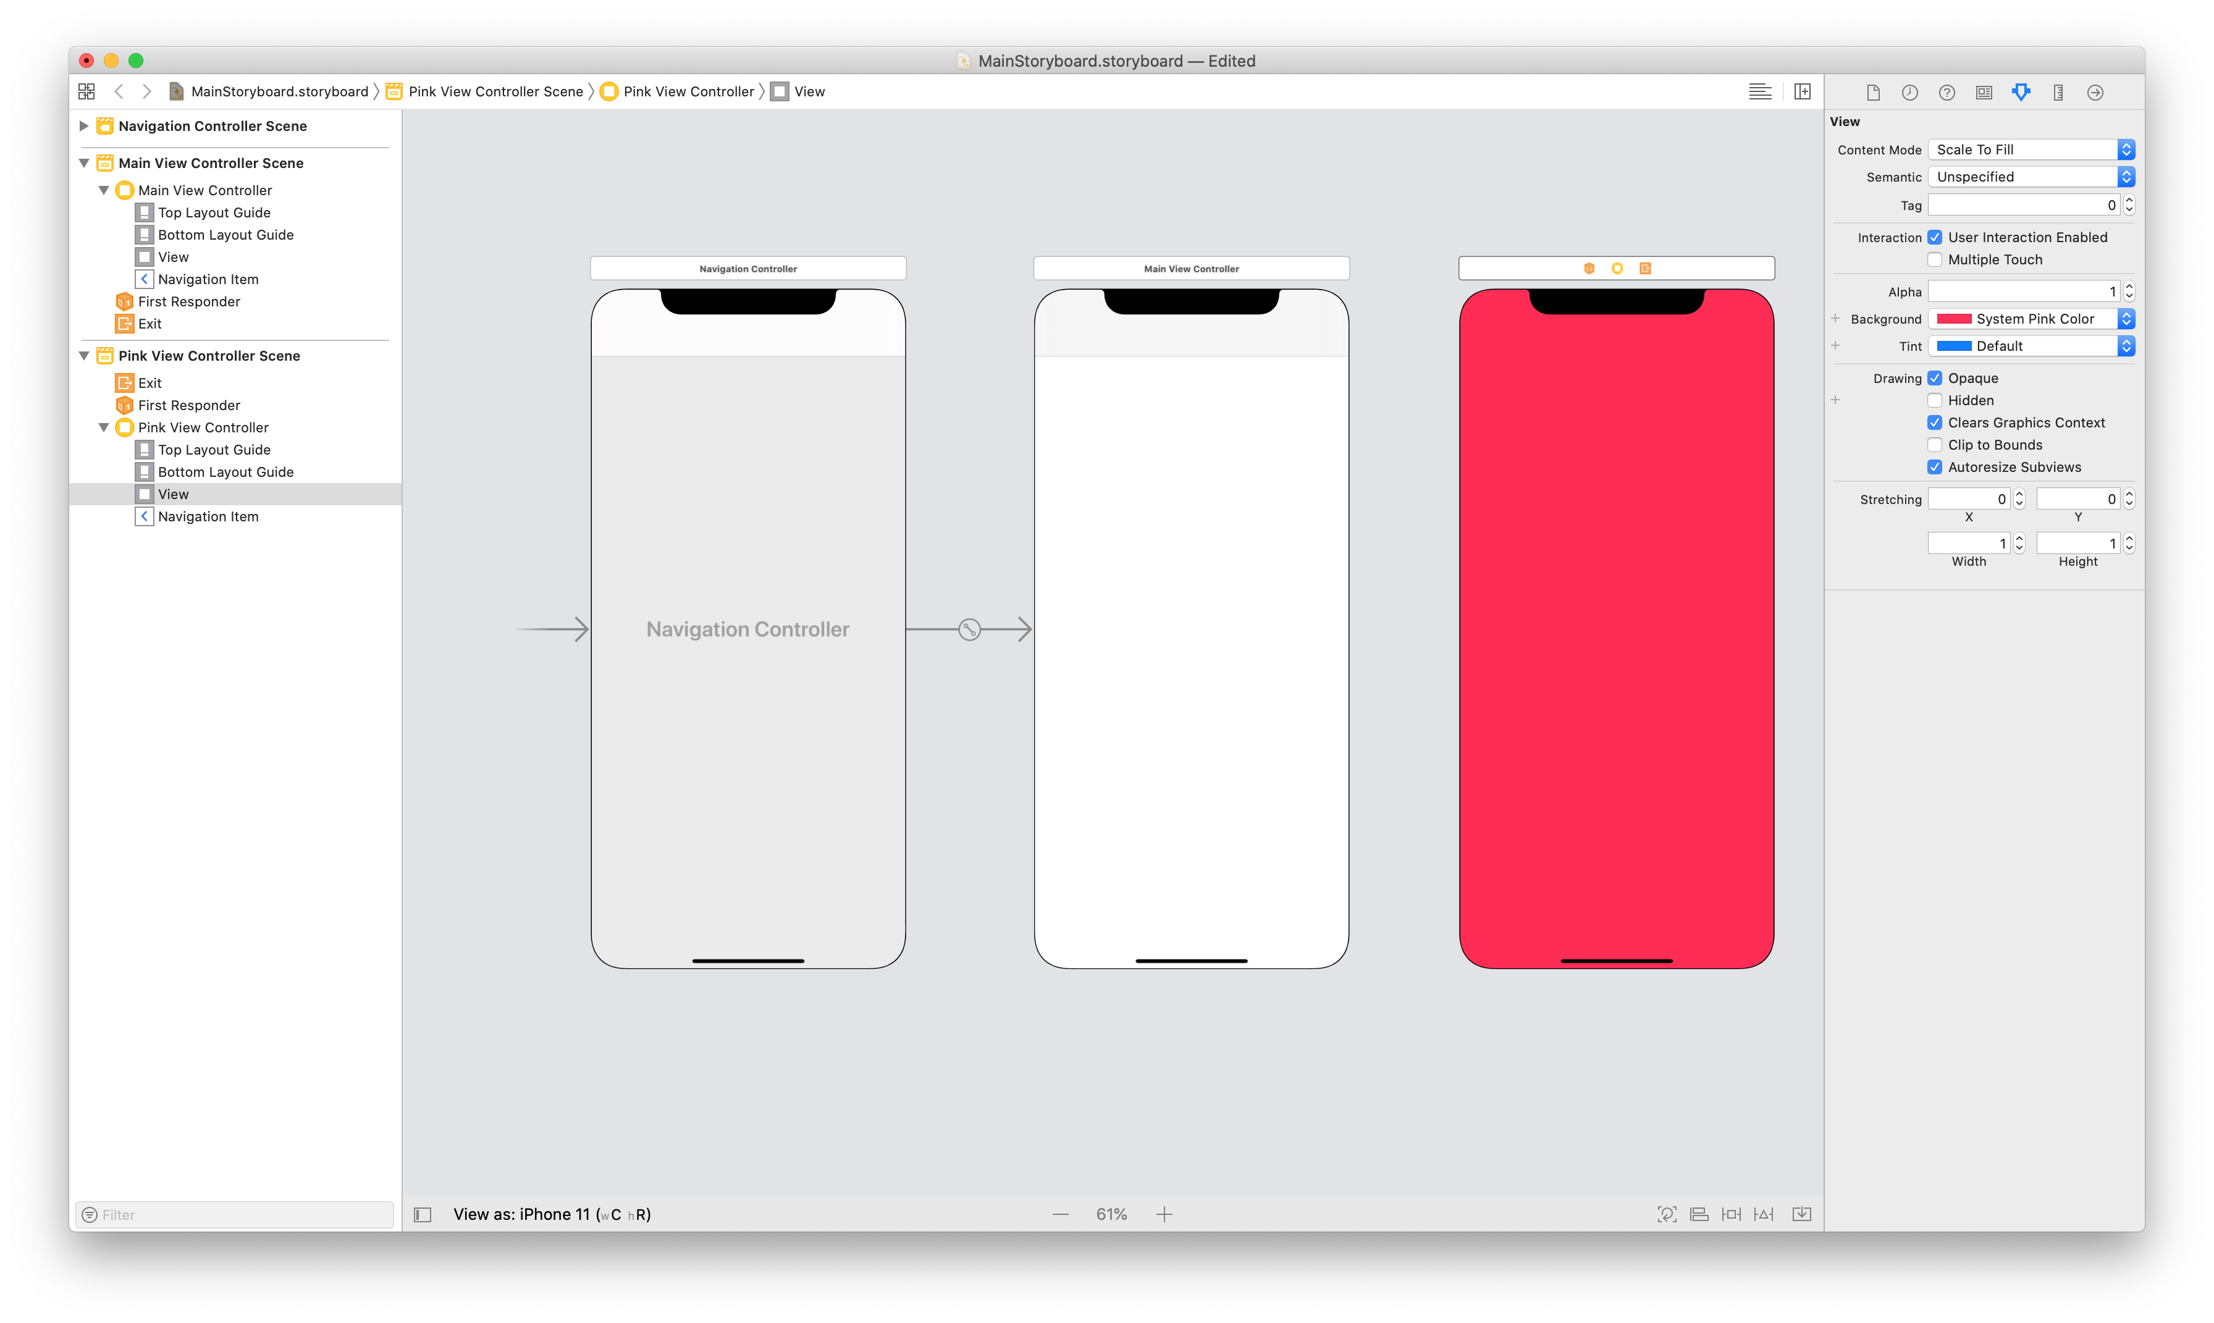The height and width of the screenshot is (1323, 2214).
Task: Expand the Navigation Controller Scene
Action: pyautogui.click(x=84, y=126)
